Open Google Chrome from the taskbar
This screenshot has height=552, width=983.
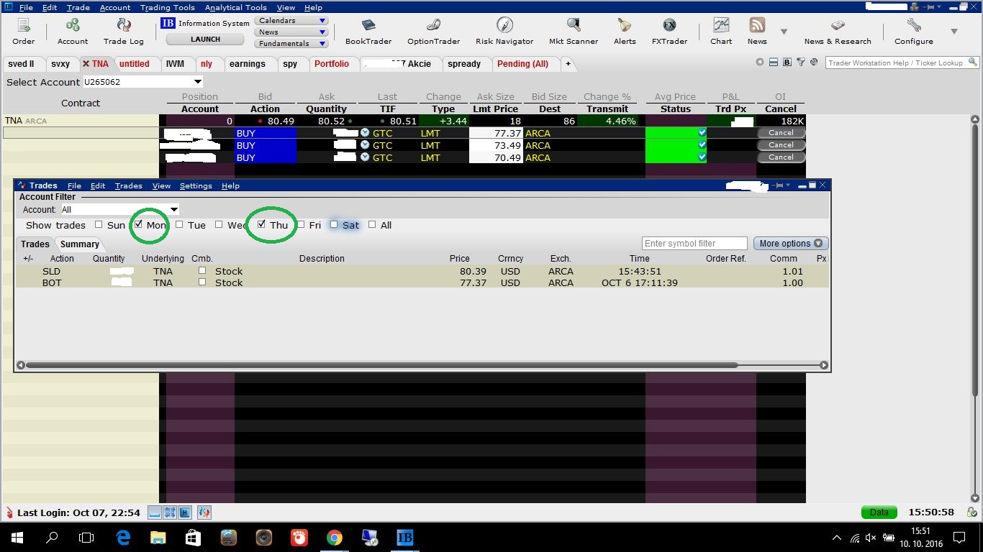click(334, 537)
